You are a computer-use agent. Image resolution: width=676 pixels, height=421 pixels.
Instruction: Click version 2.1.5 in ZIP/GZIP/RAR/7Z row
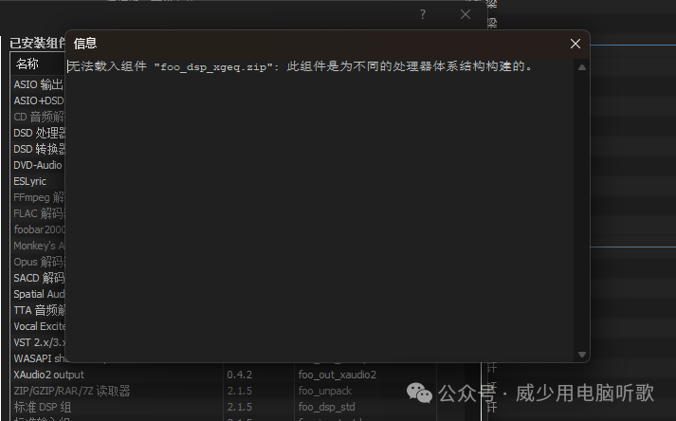(x=239, y=391)
